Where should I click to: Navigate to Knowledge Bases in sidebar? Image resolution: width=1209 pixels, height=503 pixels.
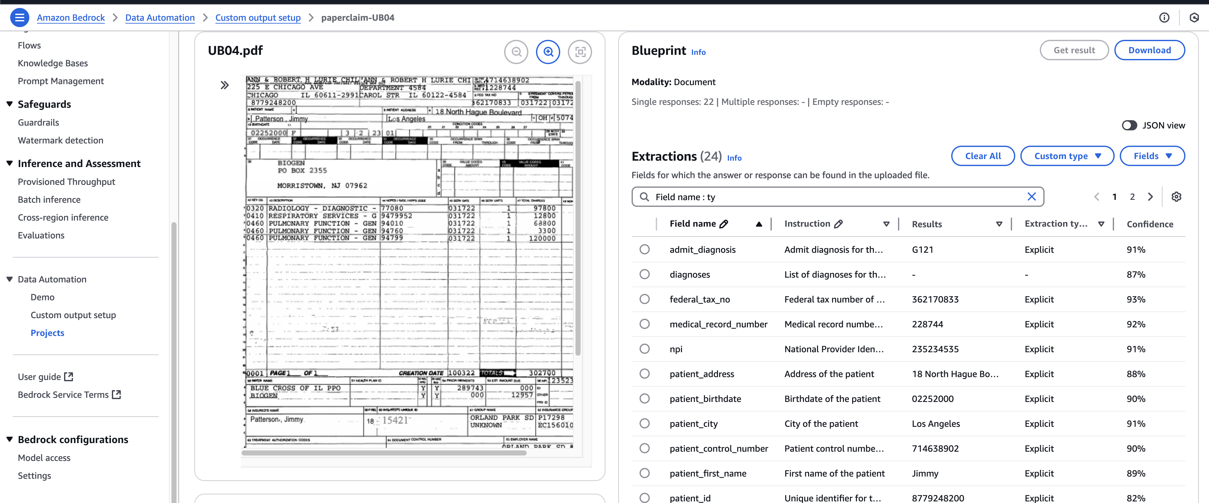53,62
